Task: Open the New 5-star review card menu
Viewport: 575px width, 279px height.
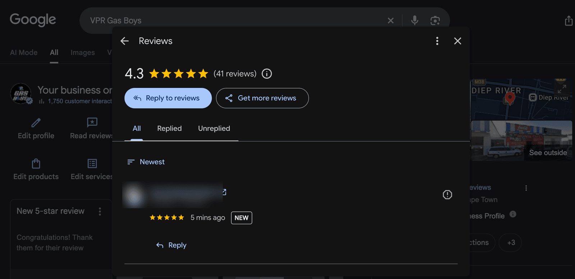Action: tap(100, 211)
